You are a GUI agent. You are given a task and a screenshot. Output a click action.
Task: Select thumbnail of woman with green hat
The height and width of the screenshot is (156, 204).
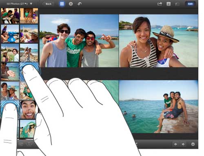tap(28, 129)
